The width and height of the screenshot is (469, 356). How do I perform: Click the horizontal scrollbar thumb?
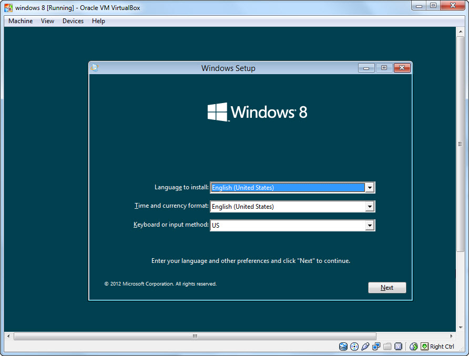click(x=195, y=336)
